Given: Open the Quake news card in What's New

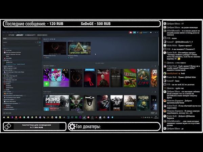Looking at the screenshot, I should (x=55, y=48).
